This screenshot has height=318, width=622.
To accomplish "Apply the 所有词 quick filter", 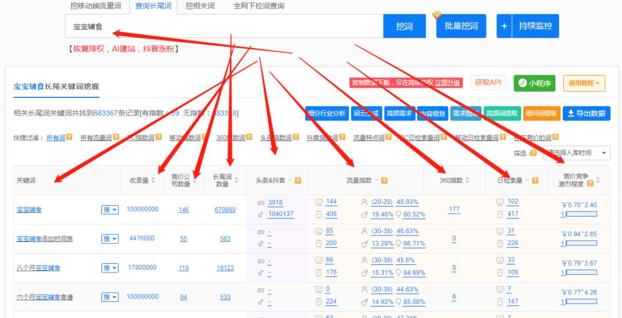I will (x=55, y=138).
